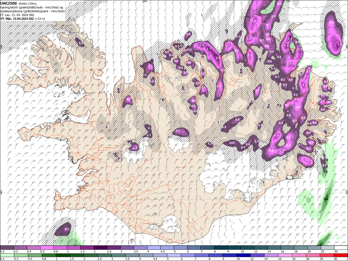Click the 'VT: Mán. 15.04.2024 05Z' valid time
The image size is (348, 261).
(17, 18)
